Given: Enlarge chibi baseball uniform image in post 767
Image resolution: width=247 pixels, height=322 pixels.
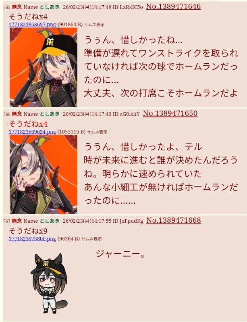Looking at the screenshot, I should (49, 283).
